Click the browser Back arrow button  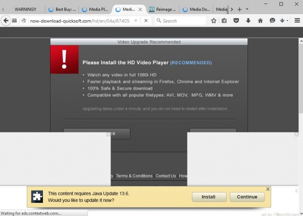tap(6, 21)
